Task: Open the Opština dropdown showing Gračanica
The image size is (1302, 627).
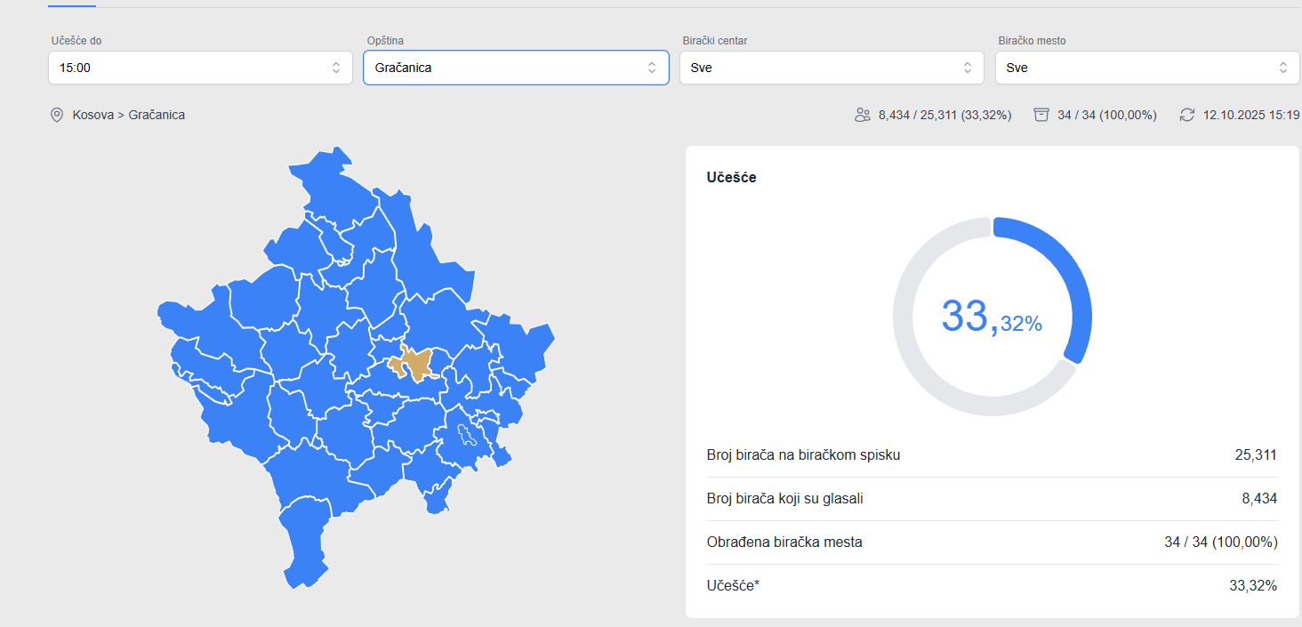Action: pyautogui.click(x=516, y=68)
